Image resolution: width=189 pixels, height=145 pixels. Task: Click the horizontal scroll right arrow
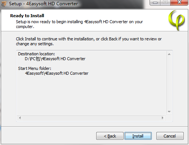pyautogui.click(x=162, y=118)
